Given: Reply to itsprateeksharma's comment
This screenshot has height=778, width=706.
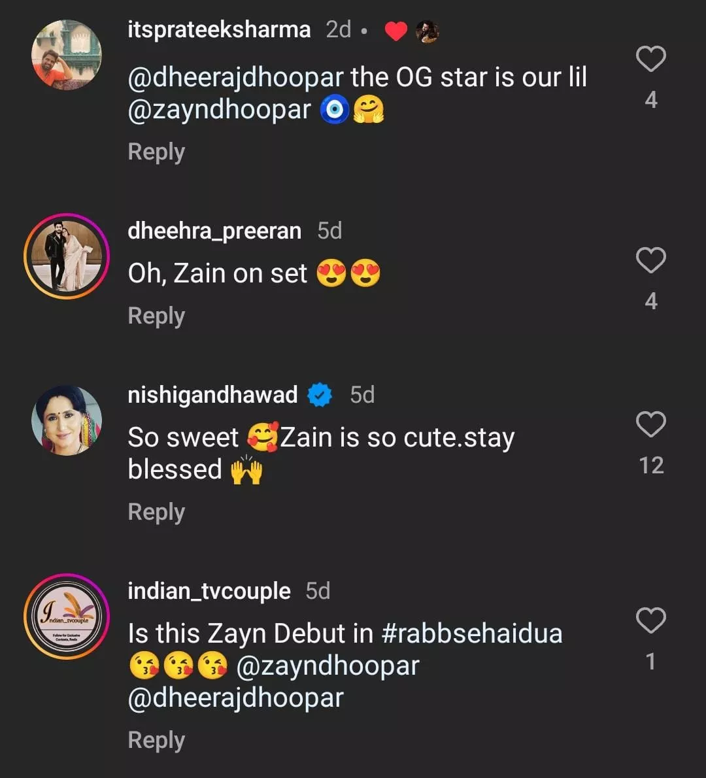Looking at the screenshot, I should (156, 152).
